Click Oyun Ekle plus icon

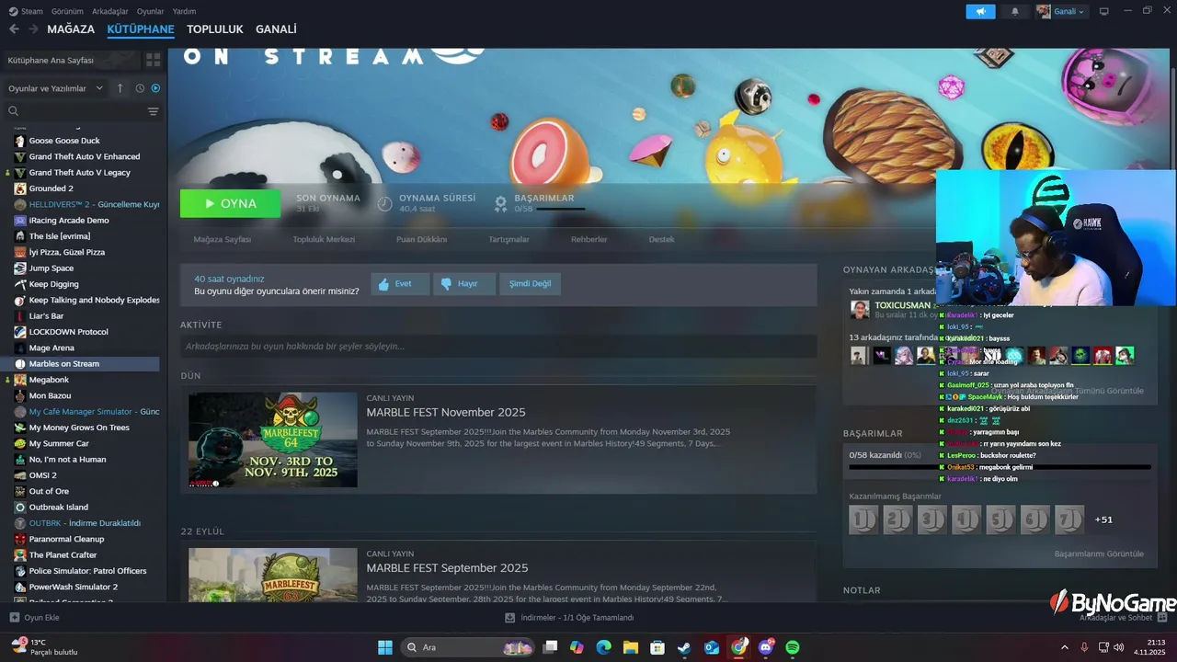[14, 618]
